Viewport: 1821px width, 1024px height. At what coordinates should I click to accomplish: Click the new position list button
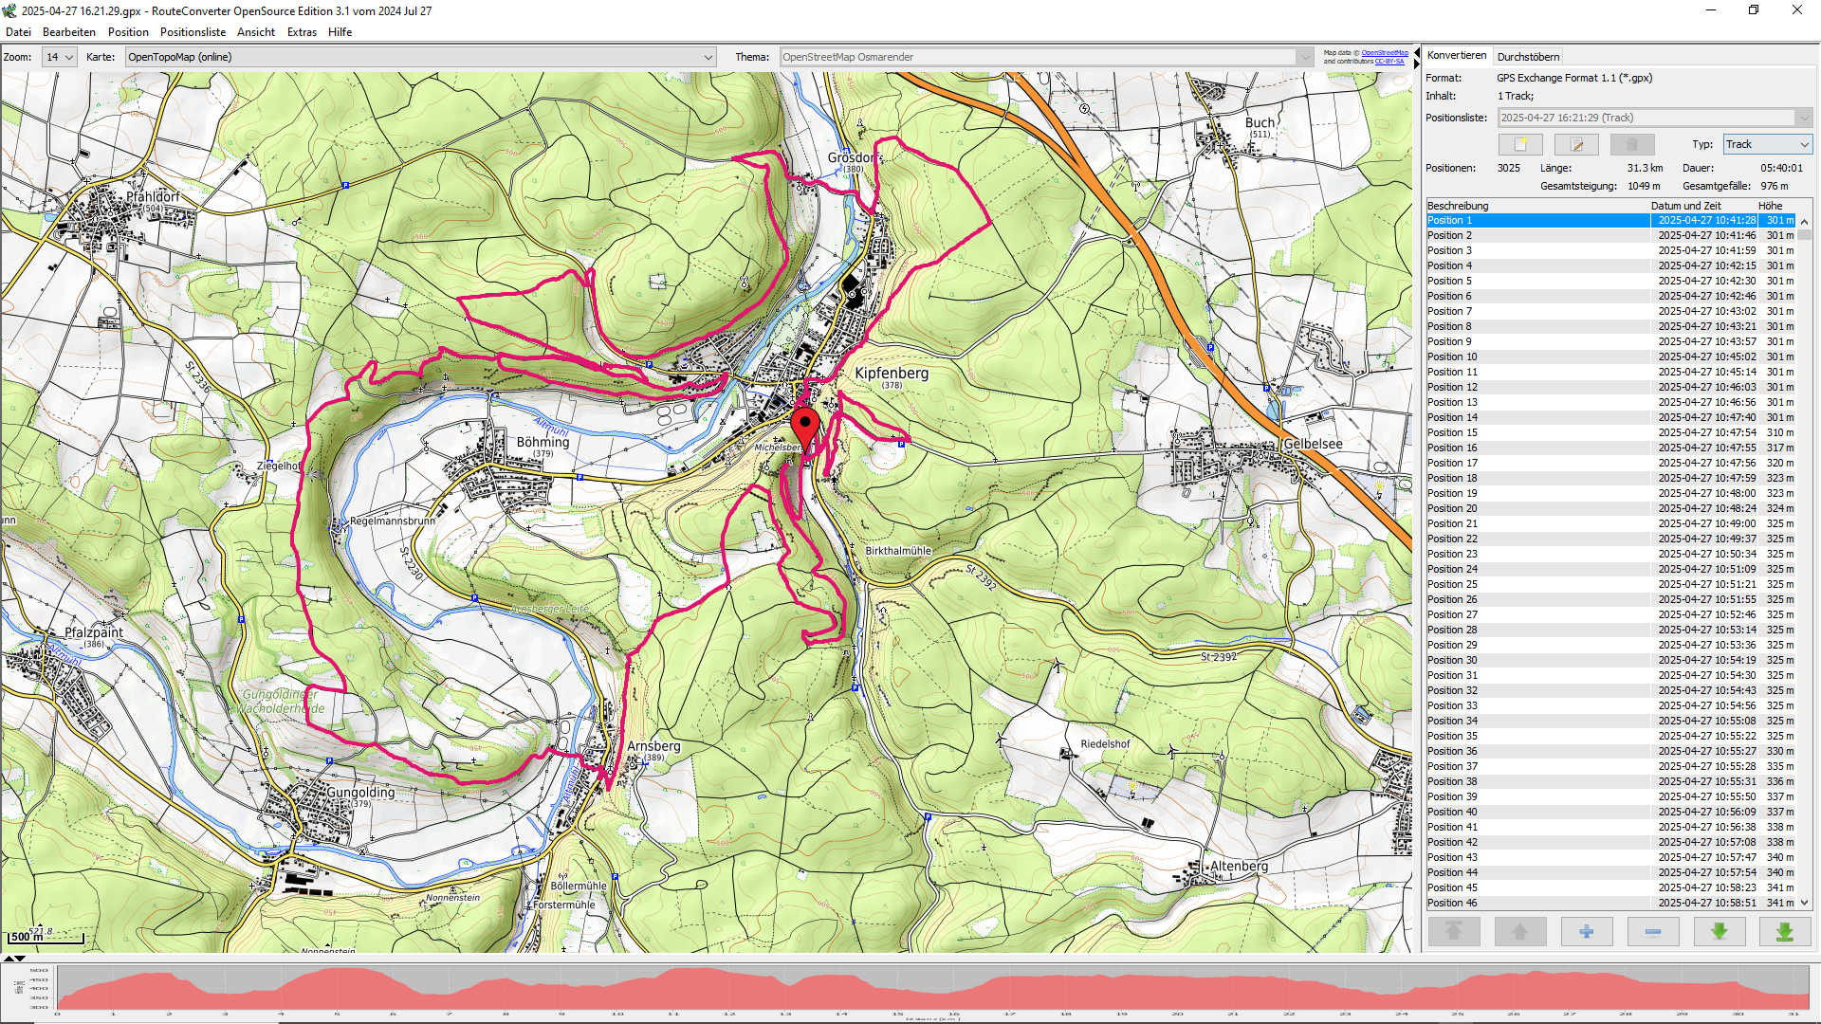pos(1520,144)
